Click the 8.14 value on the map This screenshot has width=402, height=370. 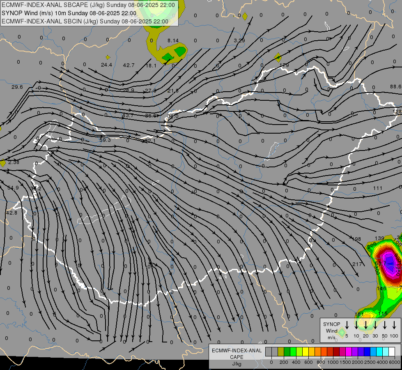[x=173, y=41]
